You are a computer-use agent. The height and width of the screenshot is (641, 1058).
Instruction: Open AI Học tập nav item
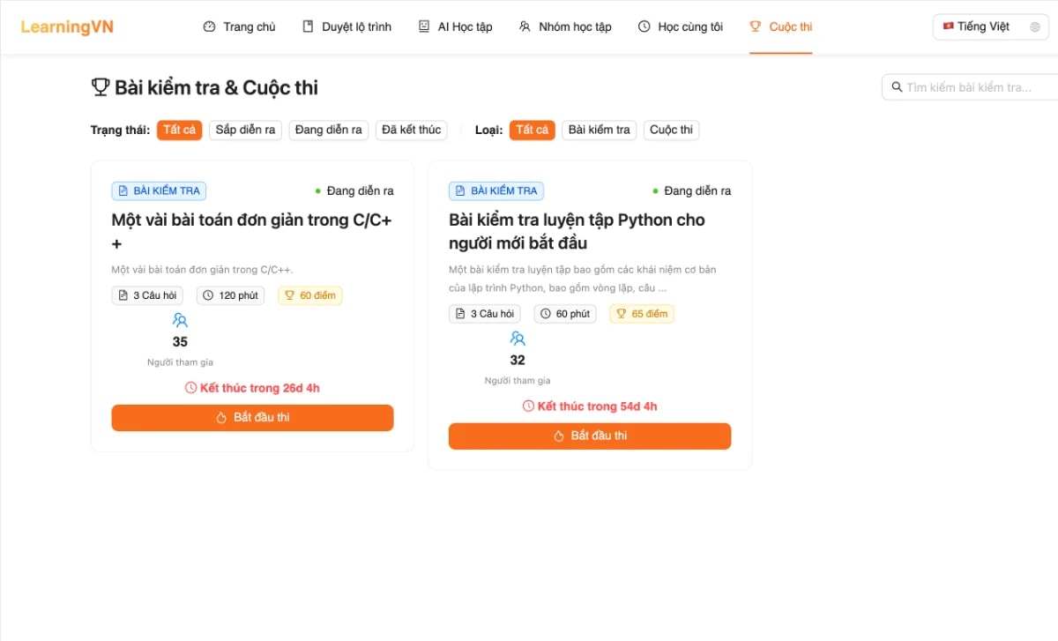point(455,27)
